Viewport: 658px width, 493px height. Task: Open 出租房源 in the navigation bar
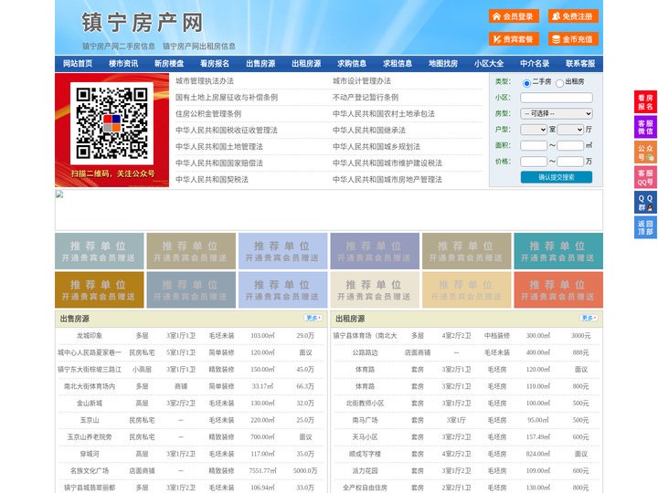tap(306, 63)
